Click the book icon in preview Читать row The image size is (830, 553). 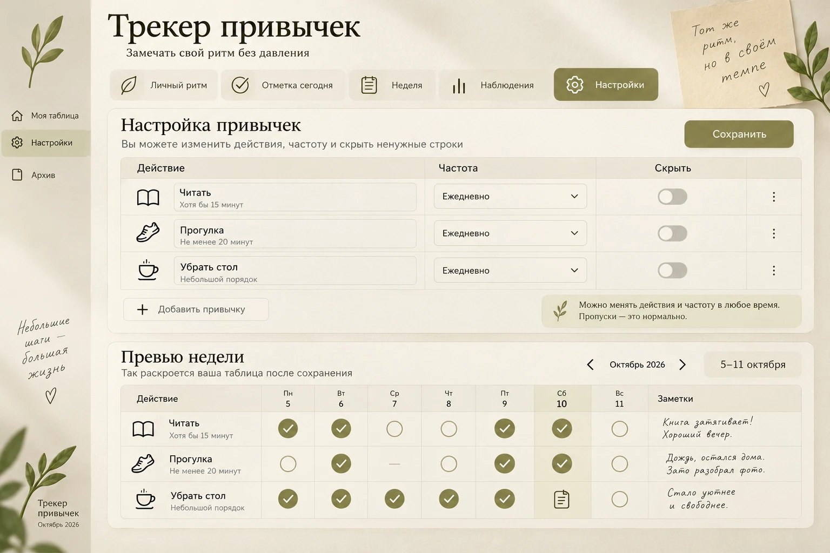[143, 429]
